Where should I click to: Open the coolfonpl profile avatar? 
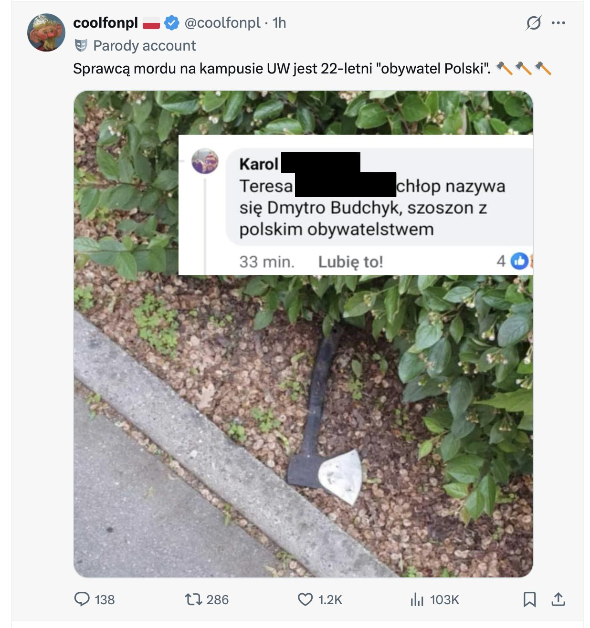46,32
